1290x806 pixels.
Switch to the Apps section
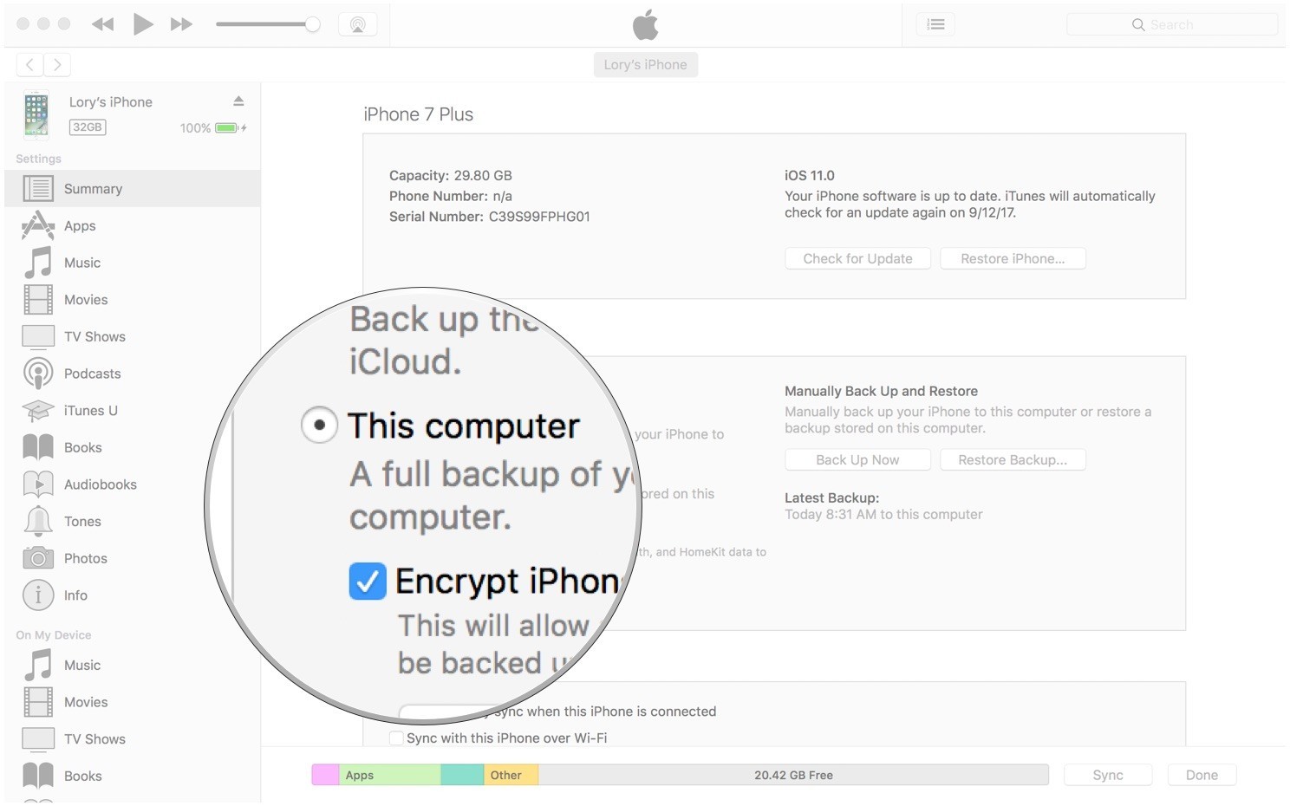pos(80,226)
